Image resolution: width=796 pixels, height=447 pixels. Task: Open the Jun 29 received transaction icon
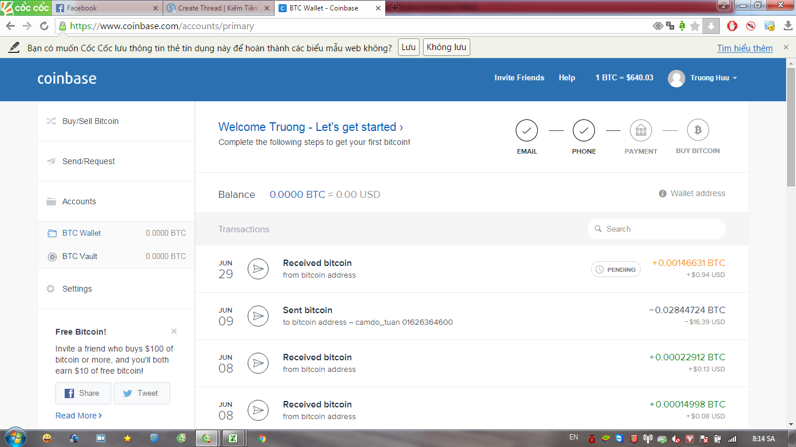(258, 269)
